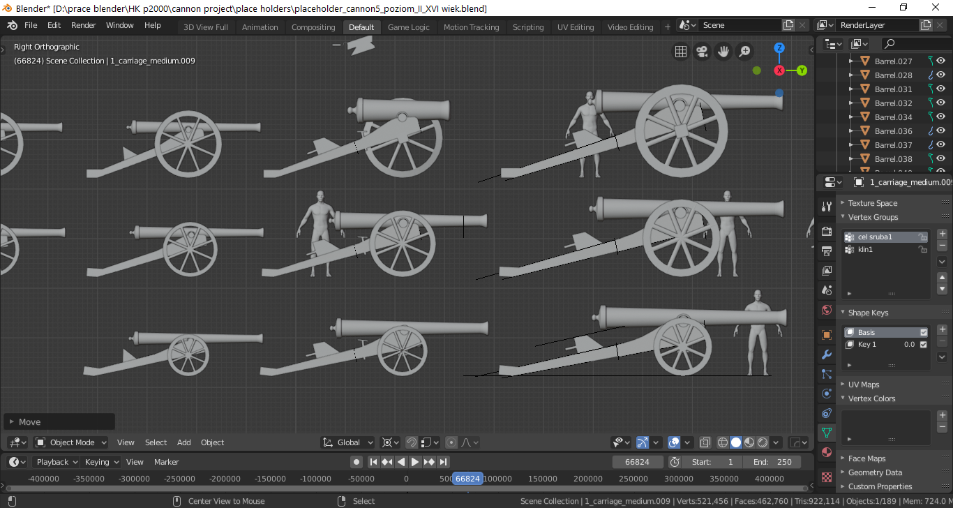This screenshot has height=508, width=953.
Task: Open the Object Data mesh properties tab
Action: coord(827,433)
